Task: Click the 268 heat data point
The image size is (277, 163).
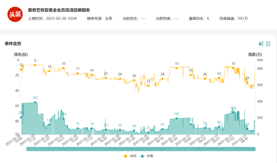Action: 233,113
